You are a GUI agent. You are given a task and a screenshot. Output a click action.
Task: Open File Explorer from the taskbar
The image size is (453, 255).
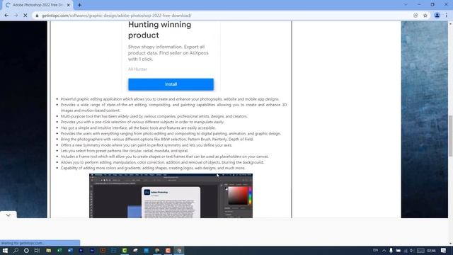[49, 250]
